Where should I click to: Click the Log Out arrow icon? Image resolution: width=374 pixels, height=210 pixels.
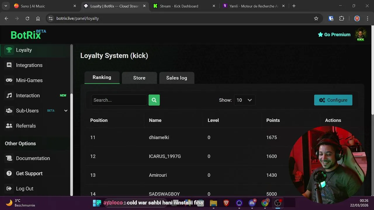[9, 188]
